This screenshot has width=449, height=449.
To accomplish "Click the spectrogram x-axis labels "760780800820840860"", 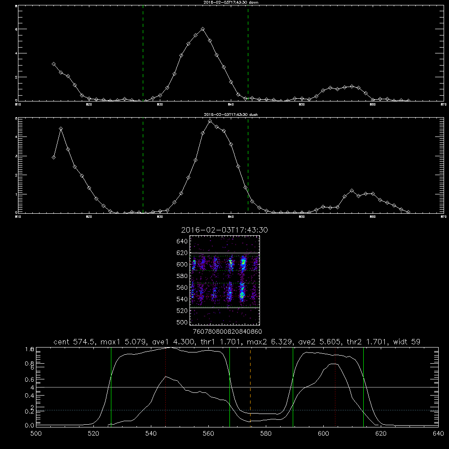I will coord(227,332).
